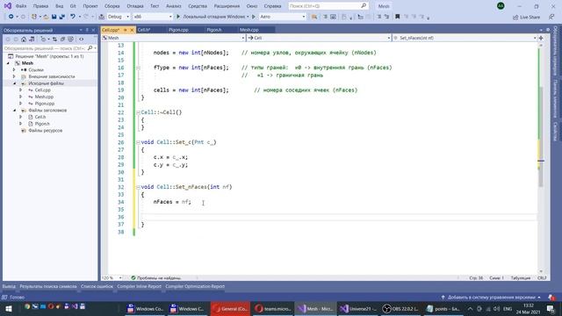Click the Collapse All icon in Solution Explorer
The height and width of the screenshot is (316, 562).
click(62, 39)
